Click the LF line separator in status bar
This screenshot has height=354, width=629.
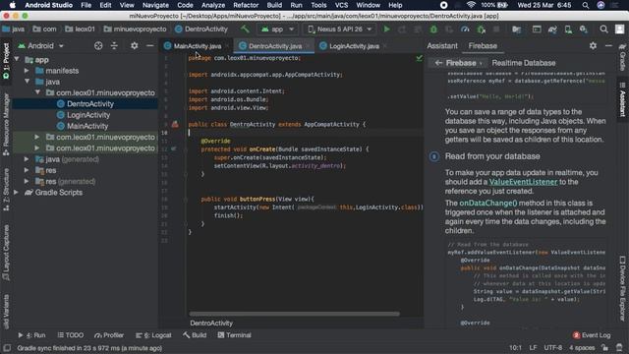coord(533,347)
